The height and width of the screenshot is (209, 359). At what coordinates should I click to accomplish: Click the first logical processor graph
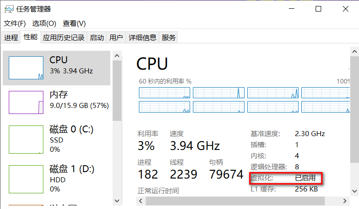164,93
